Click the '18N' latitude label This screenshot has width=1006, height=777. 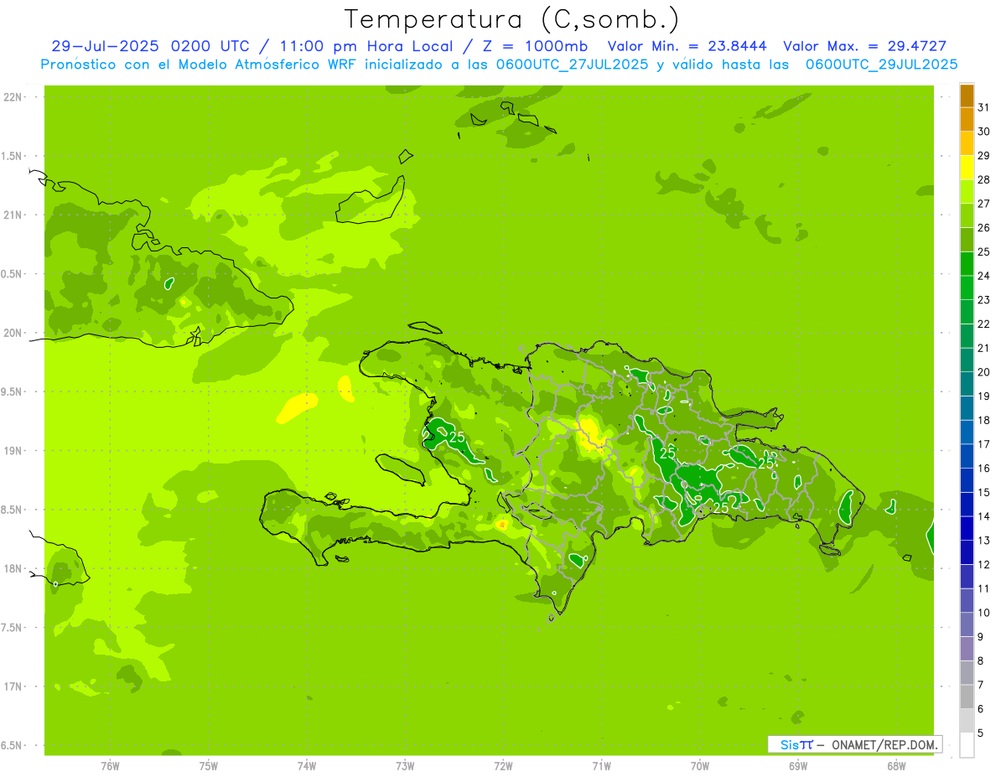tap(14, 568)
